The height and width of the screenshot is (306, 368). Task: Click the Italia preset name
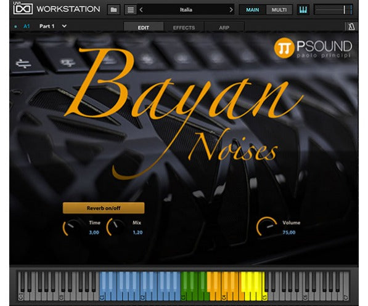pos(186,10)
